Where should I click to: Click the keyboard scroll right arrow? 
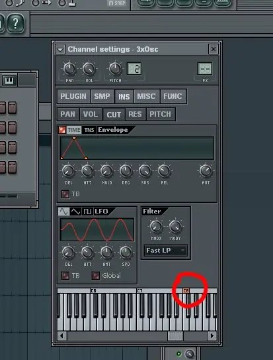click(x=212, y=336)
